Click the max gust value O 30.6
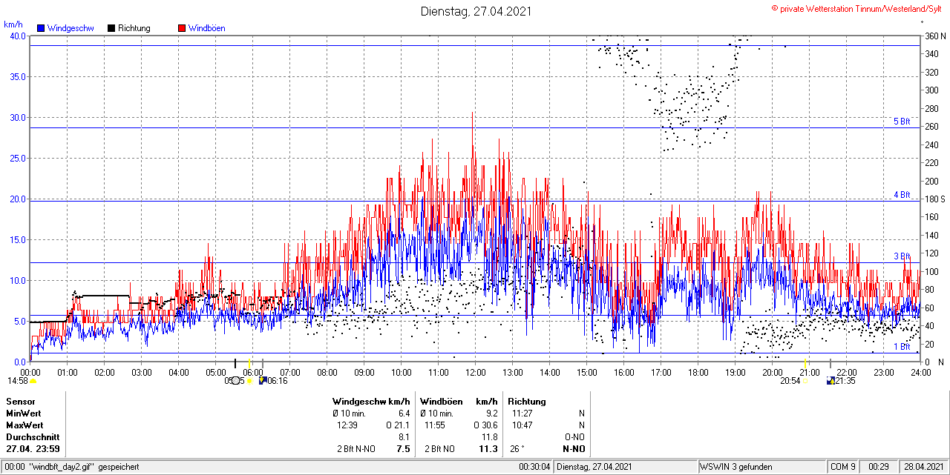The width and height of the screenshot is (950, 475). point(485,425)
